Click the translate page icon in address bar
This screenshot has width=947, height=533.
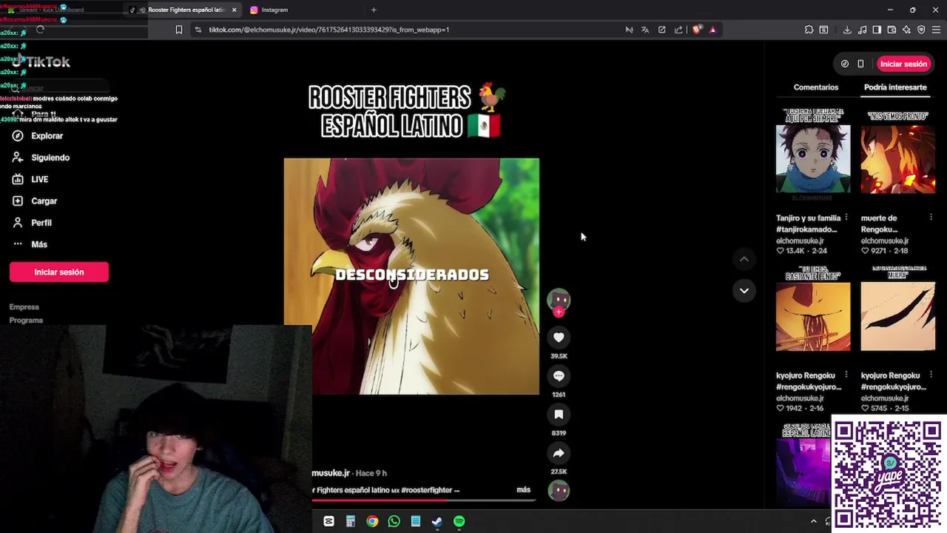point(645,30)
